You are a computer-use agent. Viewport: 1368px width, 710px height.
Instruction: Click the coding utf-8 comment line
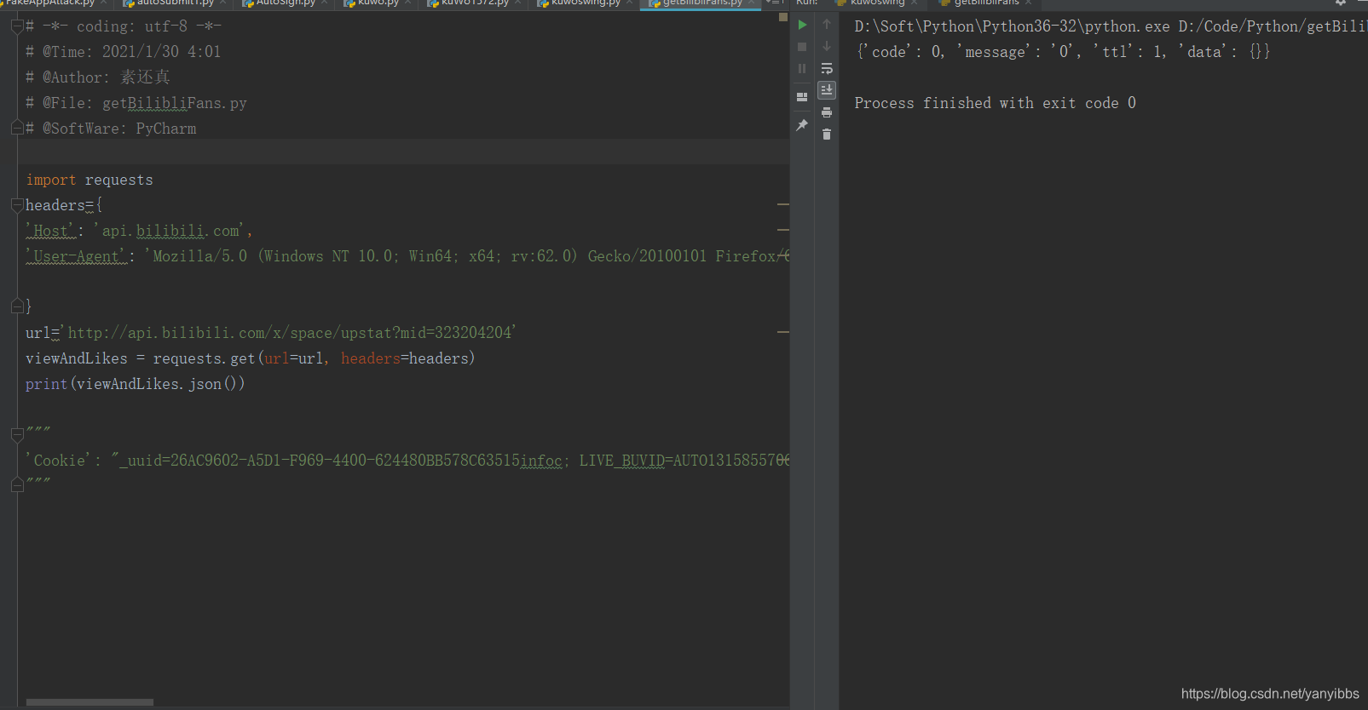pos(124,26)
